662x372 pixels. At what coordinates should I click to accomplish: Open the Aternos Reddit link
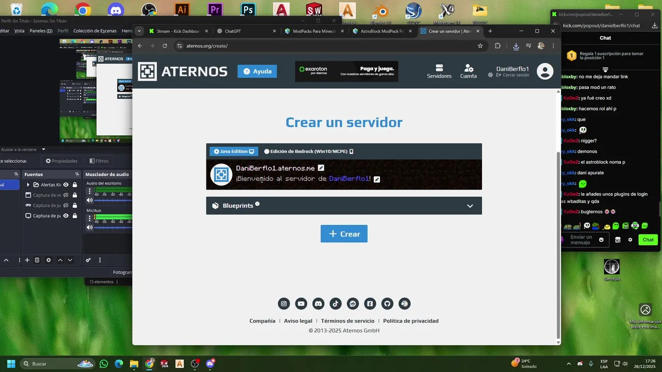click(353, 304)
